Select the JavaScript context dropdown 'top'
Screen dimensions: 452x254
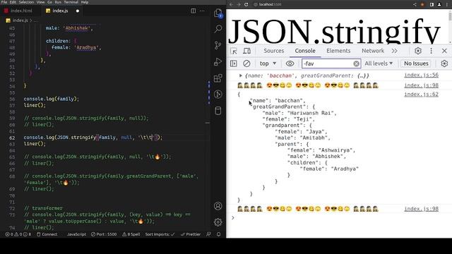pos(268,64)
